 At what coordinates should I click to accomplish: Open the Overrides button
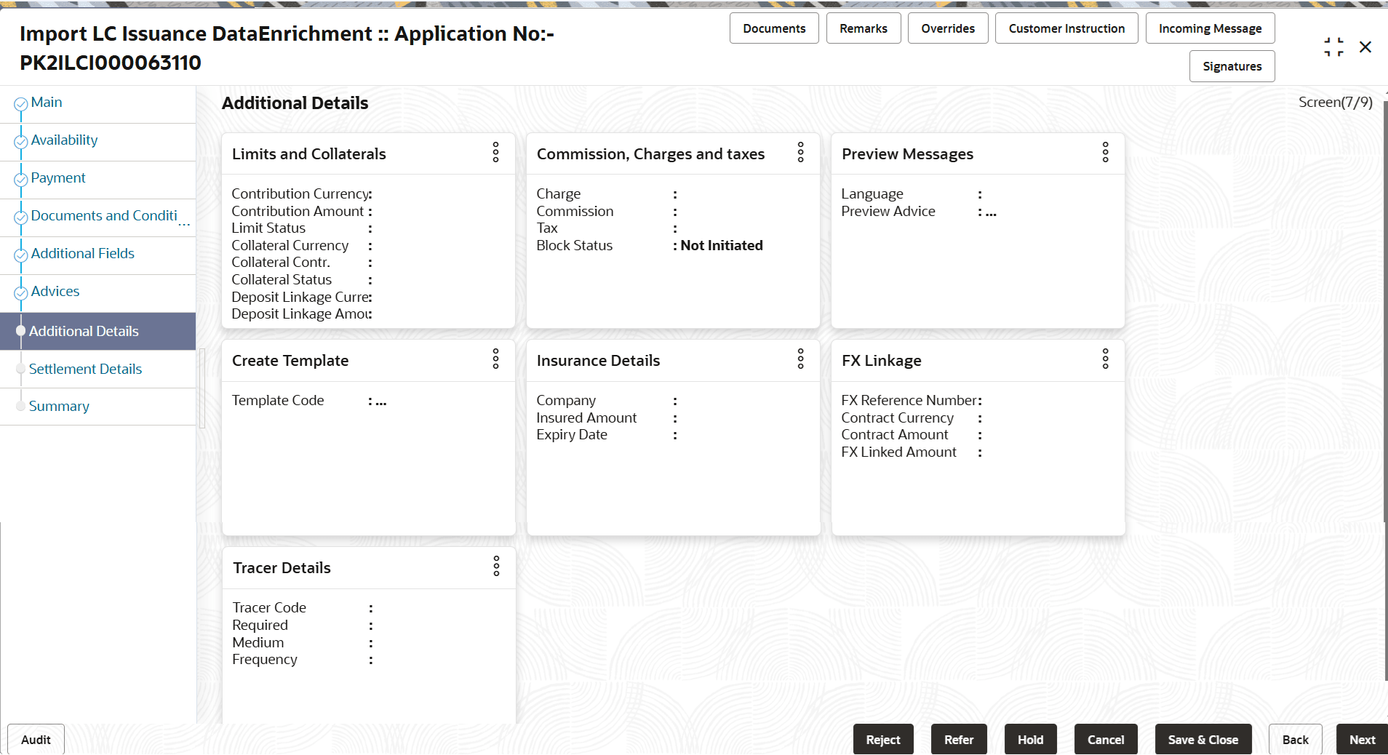pyautogui.click(x=948, y=28)
